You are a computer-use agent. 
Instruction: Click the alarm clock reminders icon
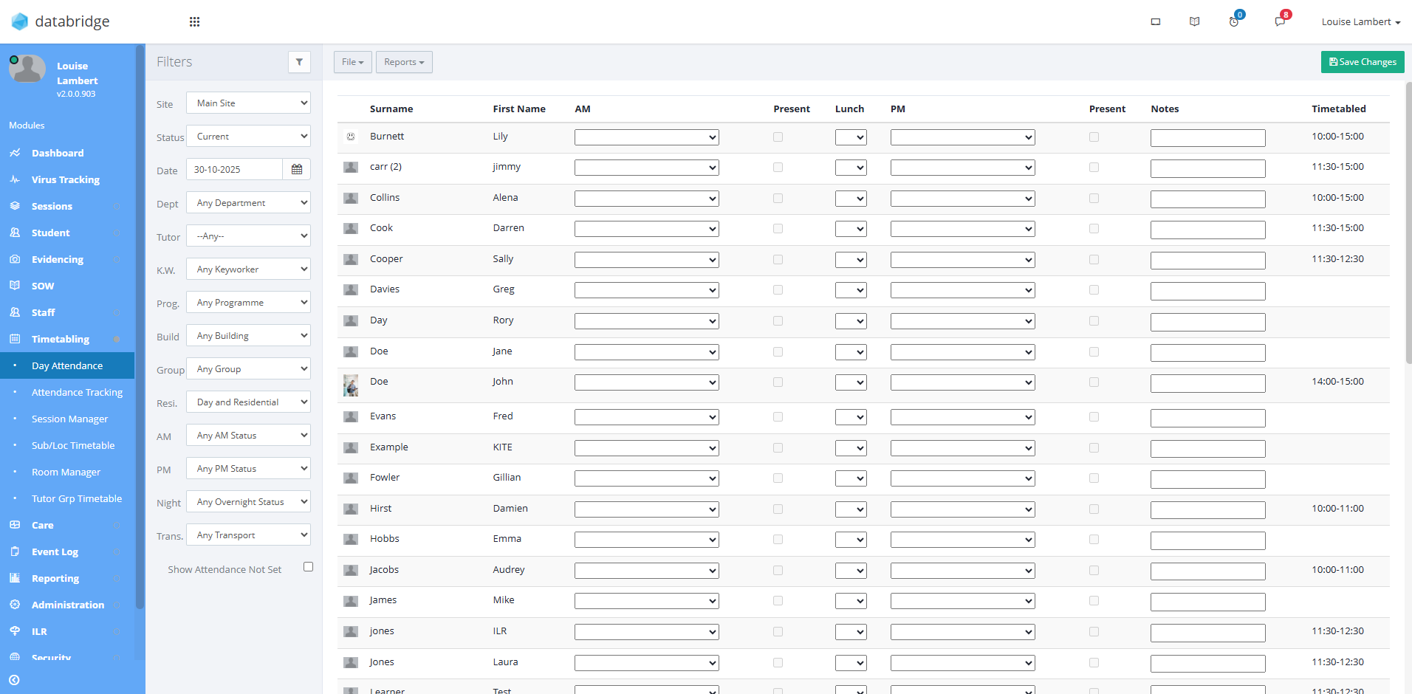pyautogui.click(x=1234, y=22)
